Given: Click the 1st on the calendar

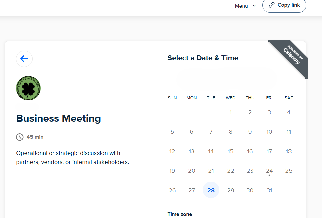Looking at the screenshot, I should [231, 112].
